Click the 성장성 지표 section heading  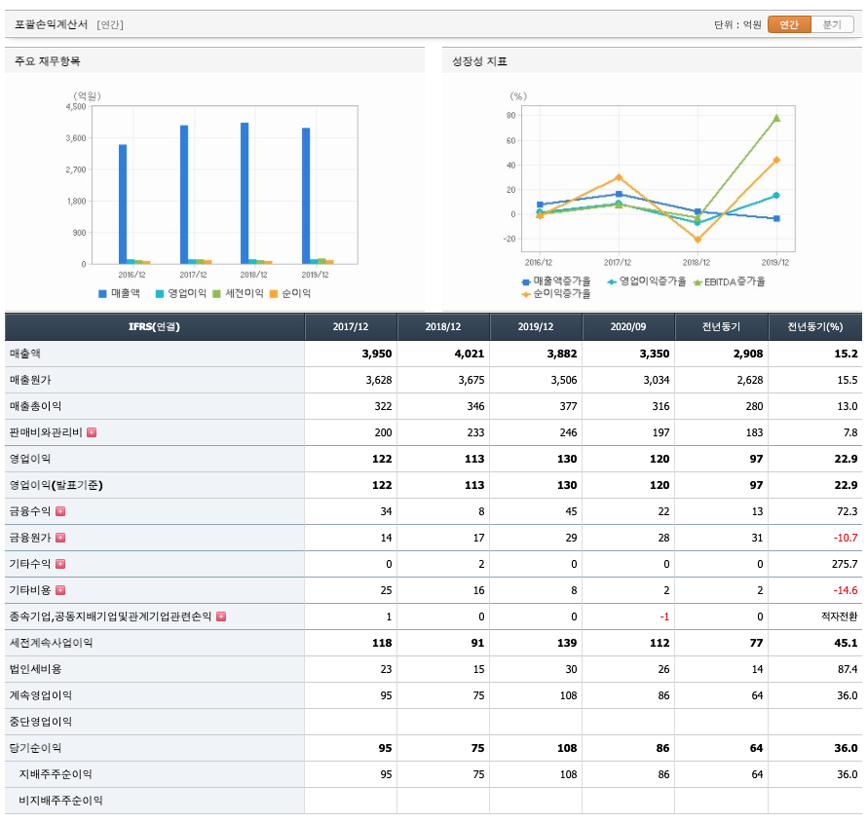click(479, 61)
